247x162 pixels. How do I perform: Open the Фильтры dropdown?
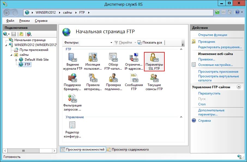click(111, 42)
